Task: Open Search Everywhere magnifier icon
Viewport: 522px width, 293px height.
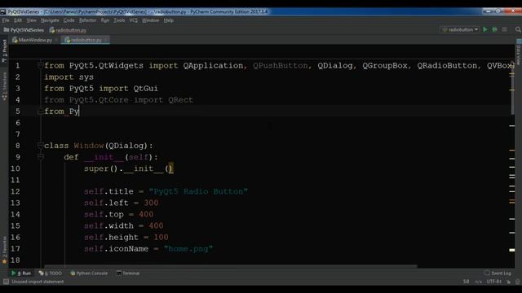Action: click(x=518, y=29)
